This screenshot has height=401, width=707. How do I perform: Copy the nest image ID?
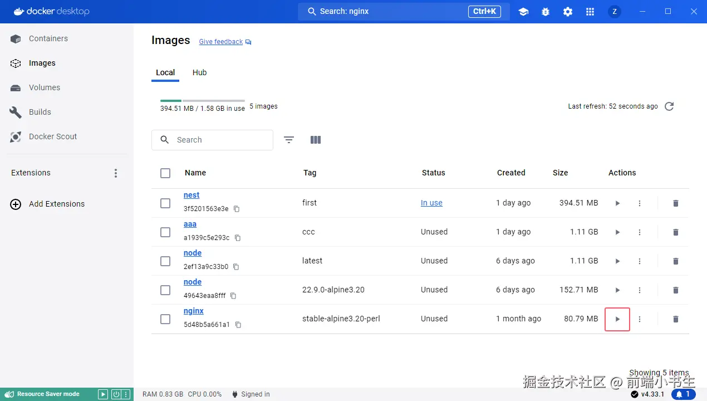click(x=237, y=209)
